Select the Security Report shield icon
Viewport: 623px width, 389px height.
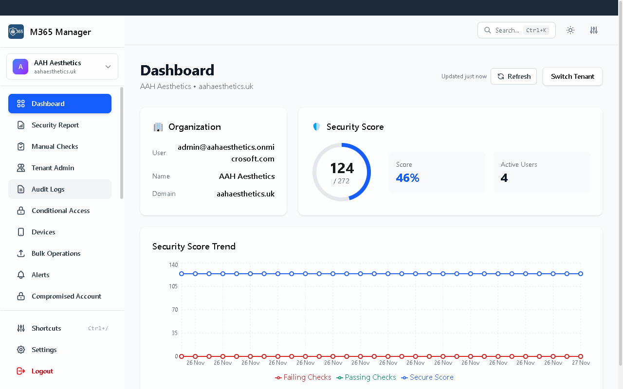click(x=20, y=125)
